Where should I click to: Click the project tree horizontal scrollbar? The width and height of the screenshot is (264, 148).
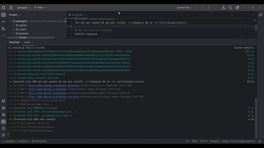pyautogui.click(x=31, y=37)
